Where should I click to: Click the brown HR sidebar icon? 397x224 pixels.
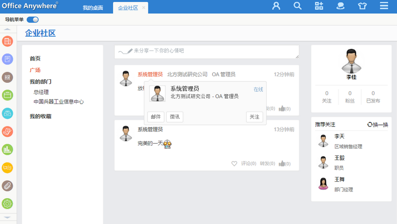point(7,77)
